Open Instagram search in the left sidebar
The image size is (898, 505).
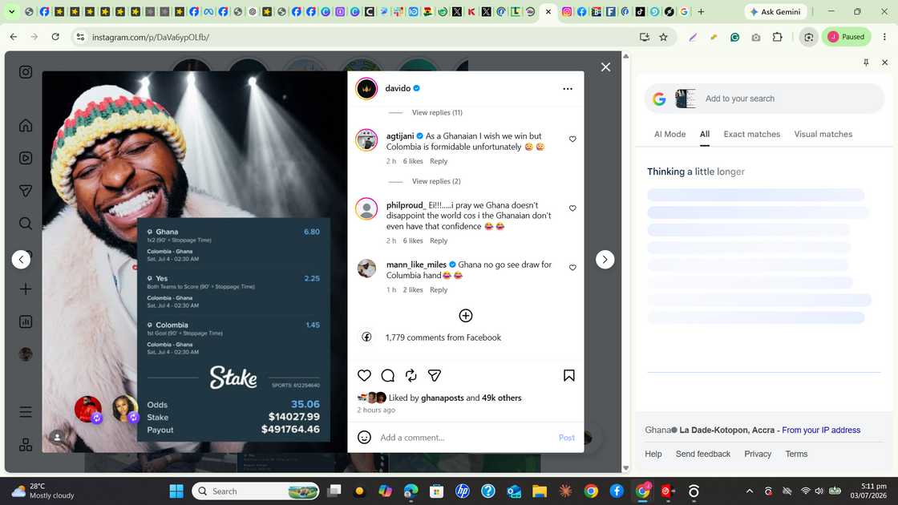(x=26, y=224)
